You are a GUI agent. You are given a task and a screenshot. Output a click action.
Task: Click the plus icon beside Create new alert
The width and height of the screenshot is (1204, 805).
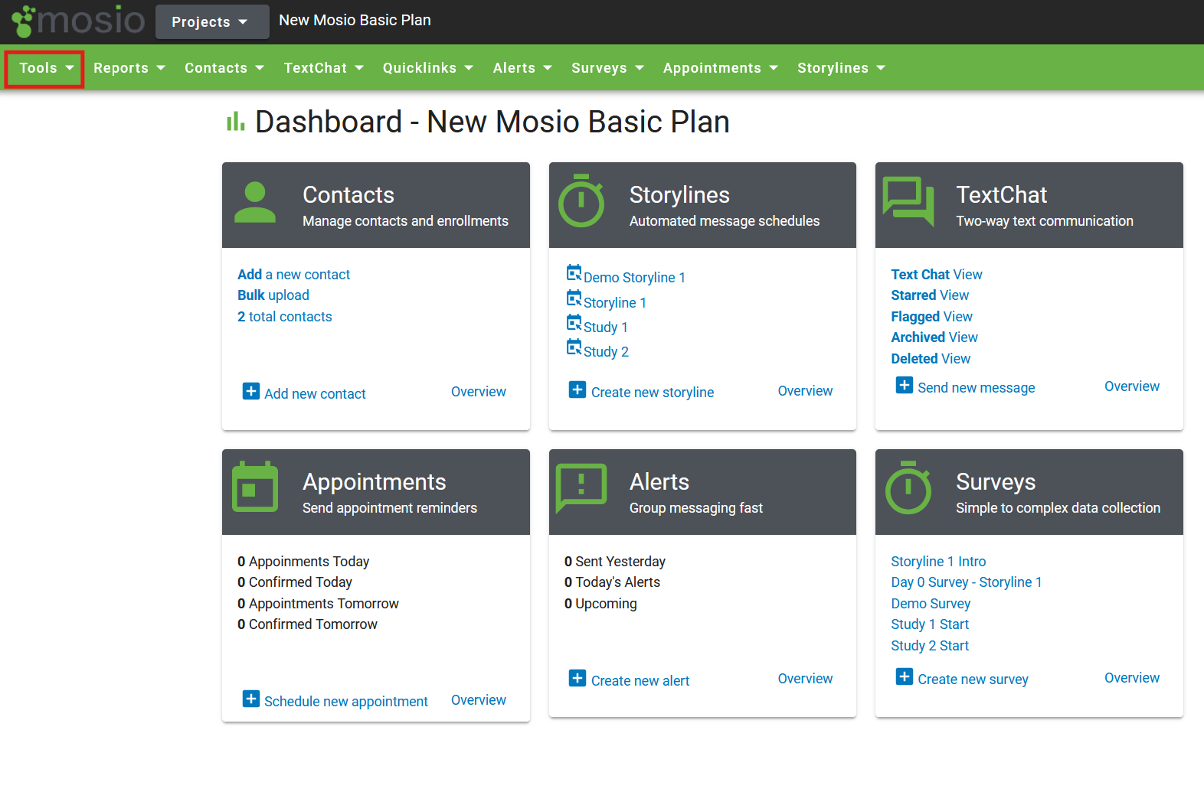tap(577, 678)
